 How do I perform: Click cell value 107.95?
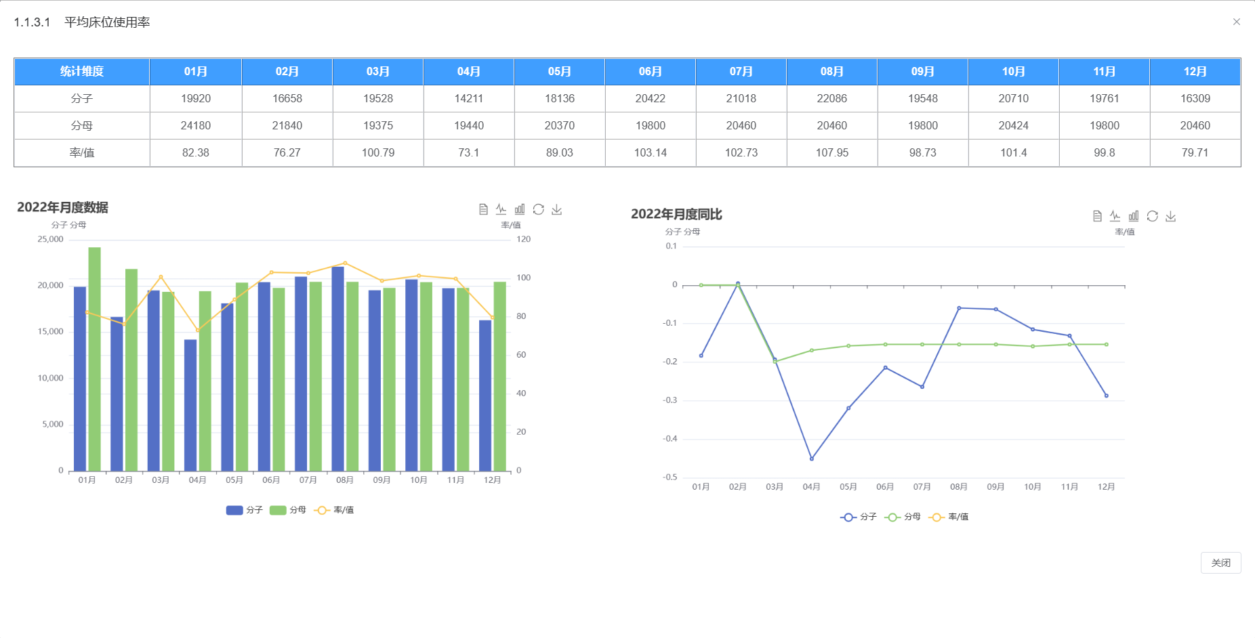pyautogui.click(x=832, y=152)
